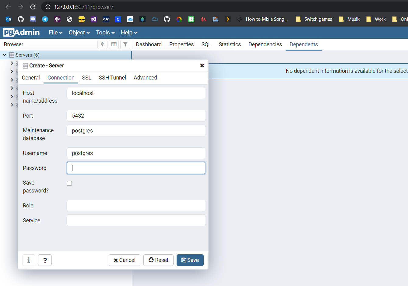
Task: Open the Slack bookmark icon
Action: [57, 19]
